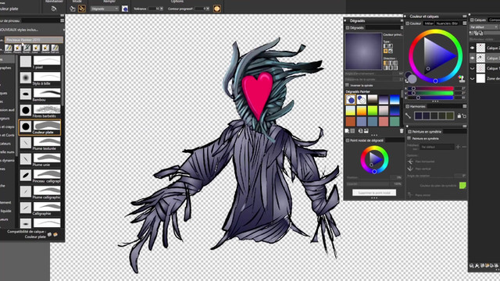Adjust the red channel slider
The image size is (500, 281).
click(x=430, y=88)
